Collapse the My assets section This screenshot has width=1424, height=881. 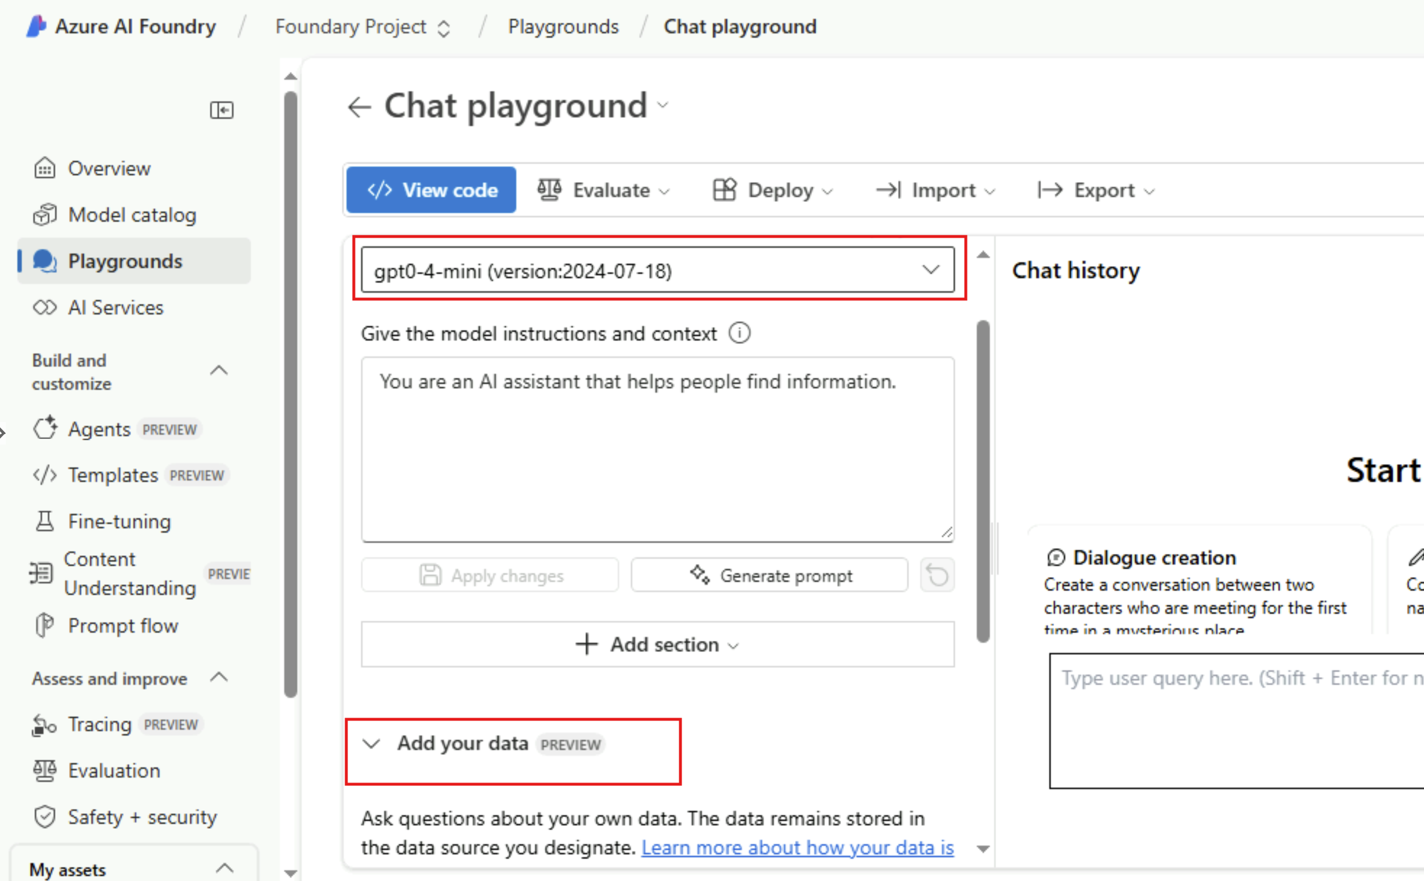[224, 868]
